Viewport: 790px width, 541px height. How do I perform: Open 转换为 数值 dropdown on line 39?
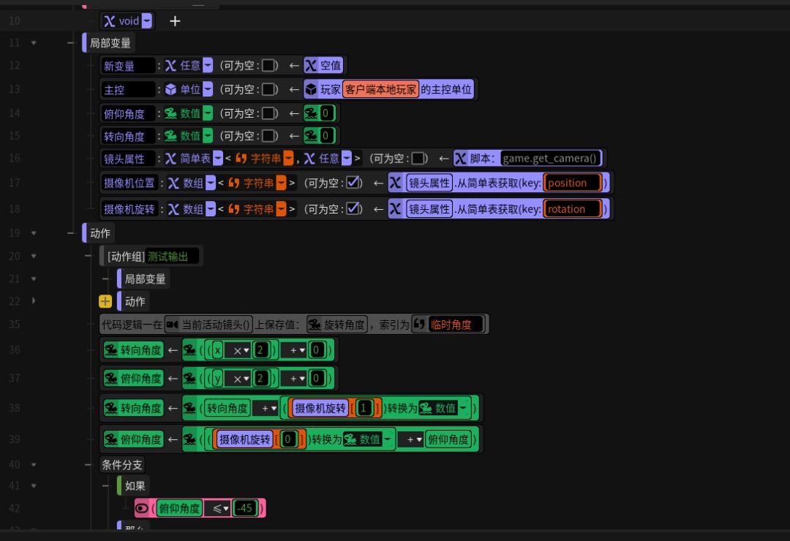point(388,439)
